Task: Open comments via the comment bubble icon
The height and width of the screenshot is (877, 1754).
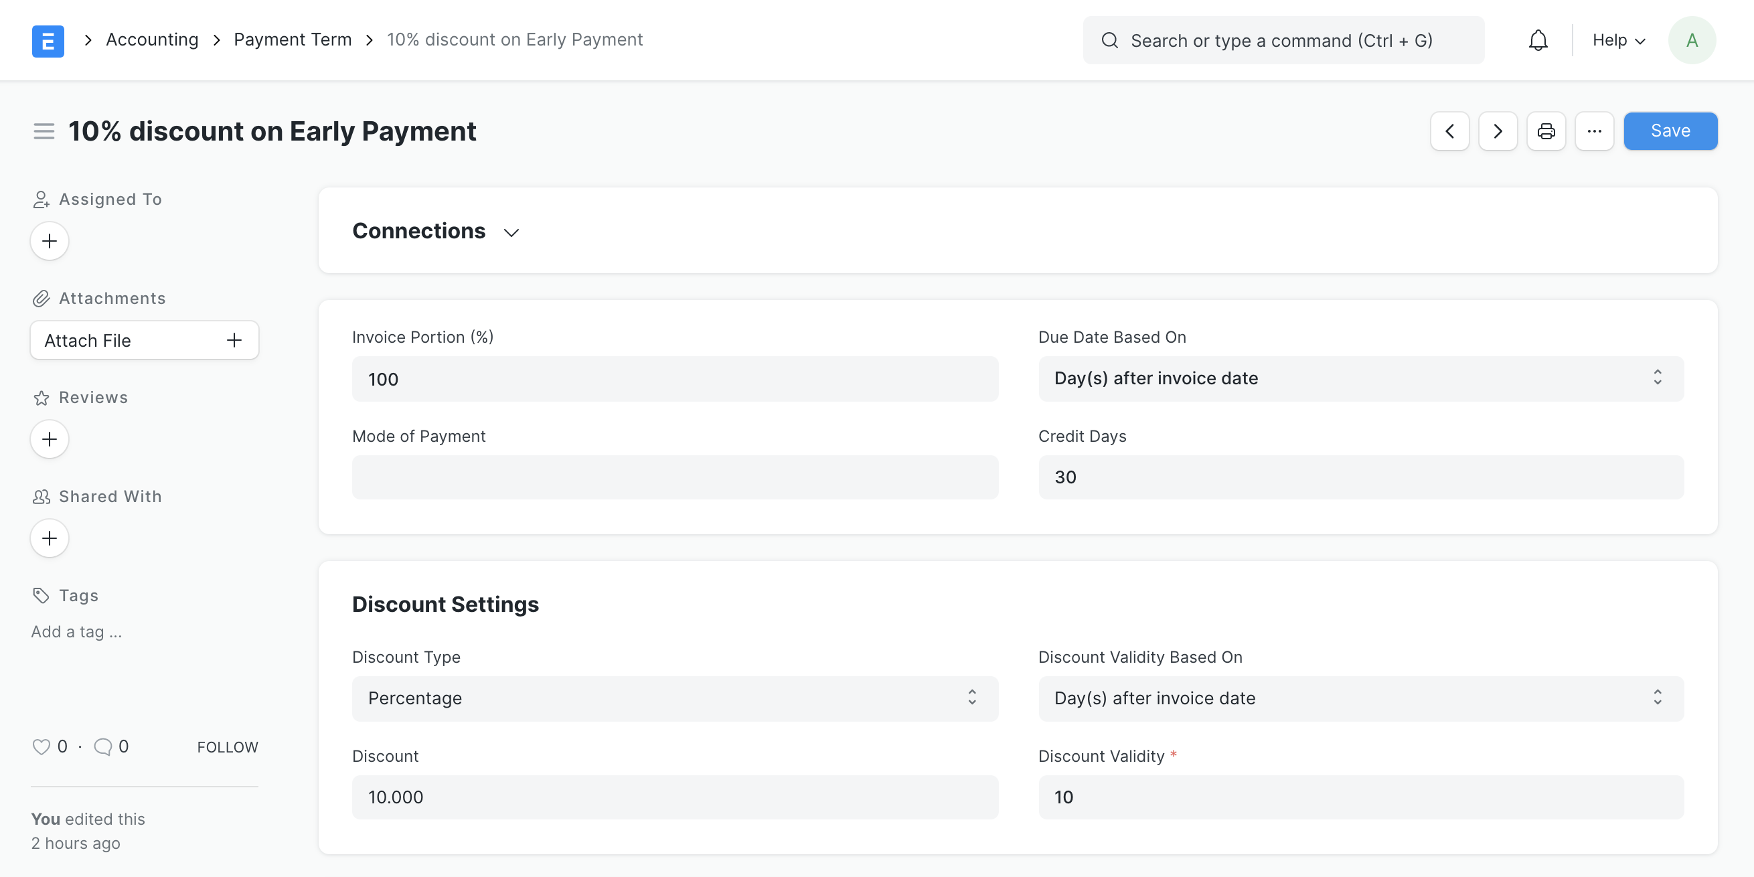Action: tap(102, 746)
